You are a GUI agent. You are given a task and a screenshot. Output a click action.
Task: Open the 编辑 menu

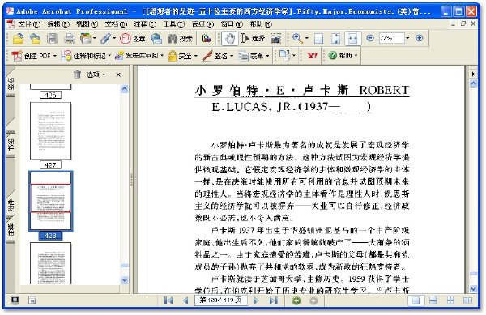[x=58, y=23]
